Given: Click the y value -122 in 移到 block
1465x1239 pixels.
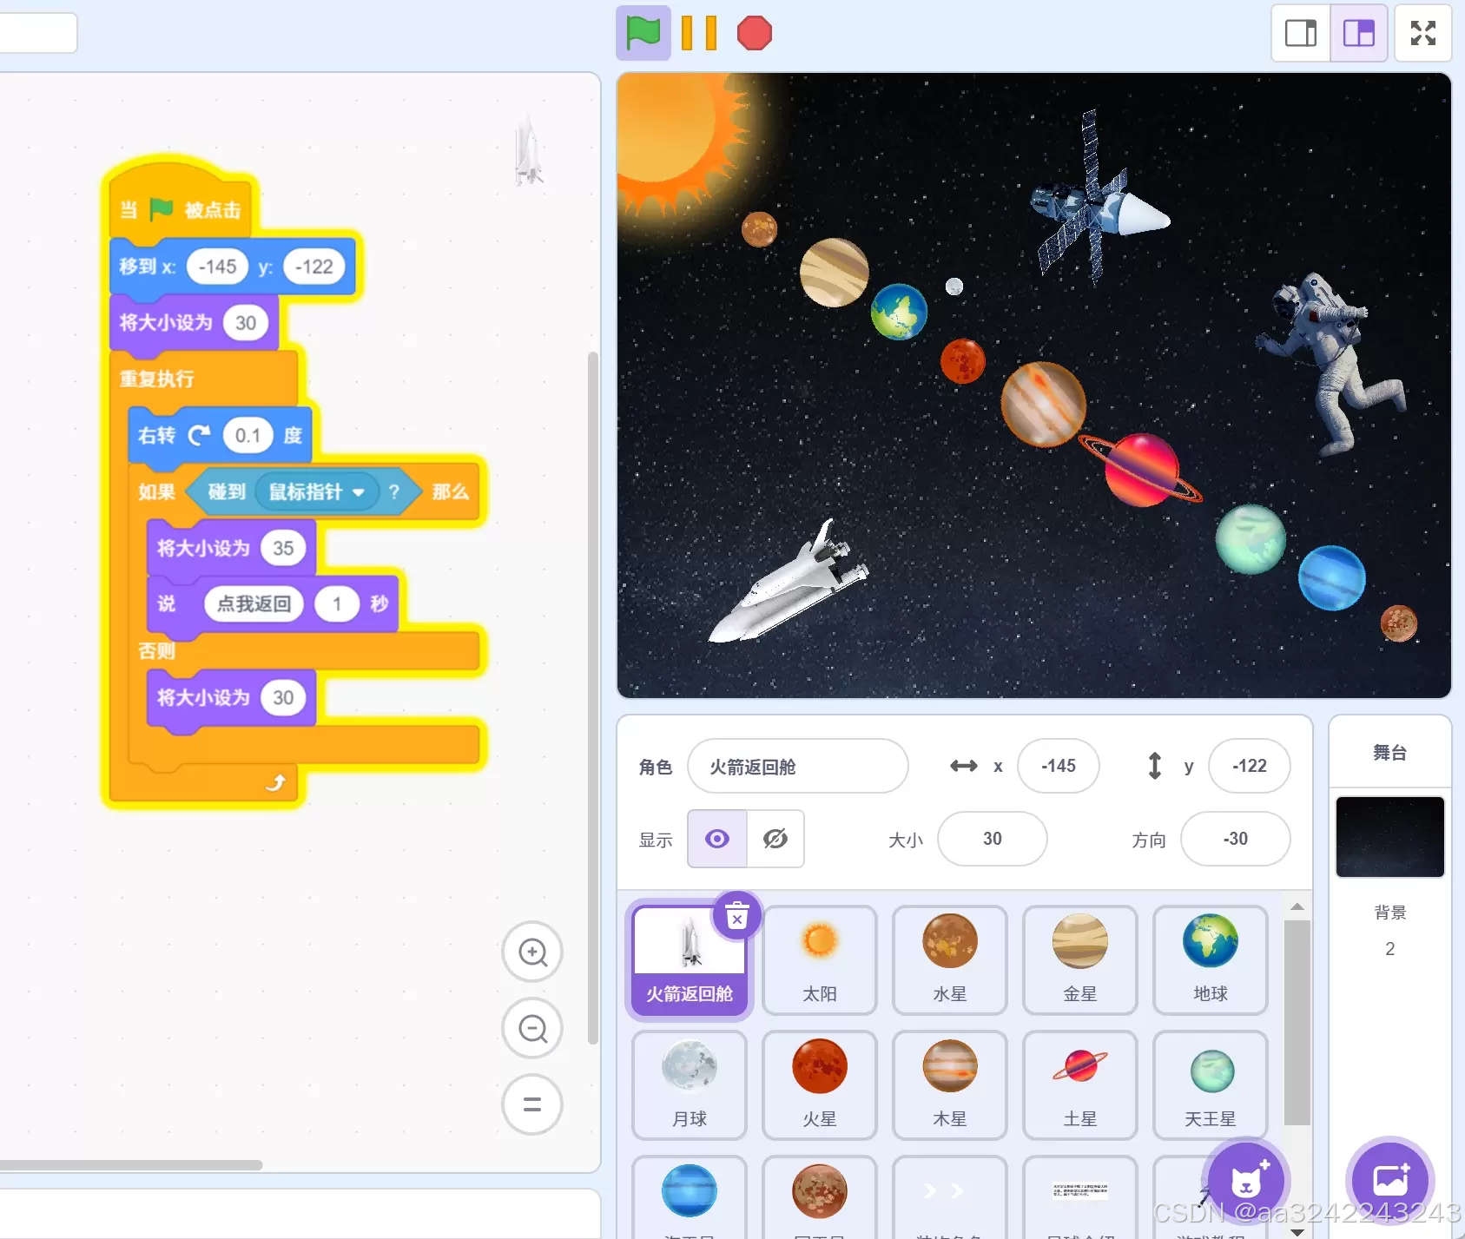Looking at the screenshot, I should 314,267.
